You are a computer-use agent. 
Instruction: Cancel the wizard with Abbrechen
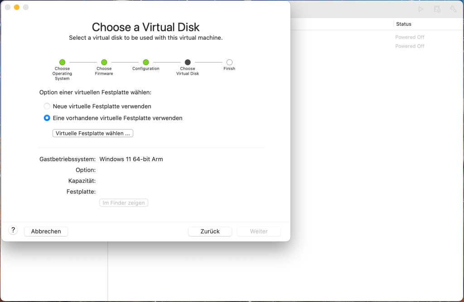pos(46,231)
